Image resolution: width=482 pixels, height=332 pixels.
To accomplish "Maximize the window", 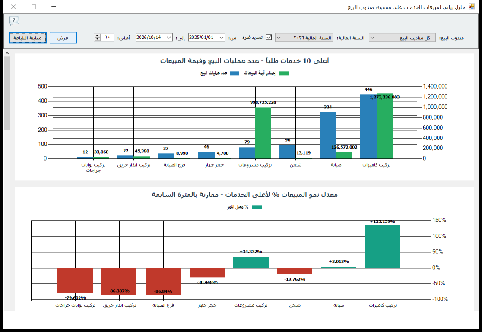I will point(34,7).
